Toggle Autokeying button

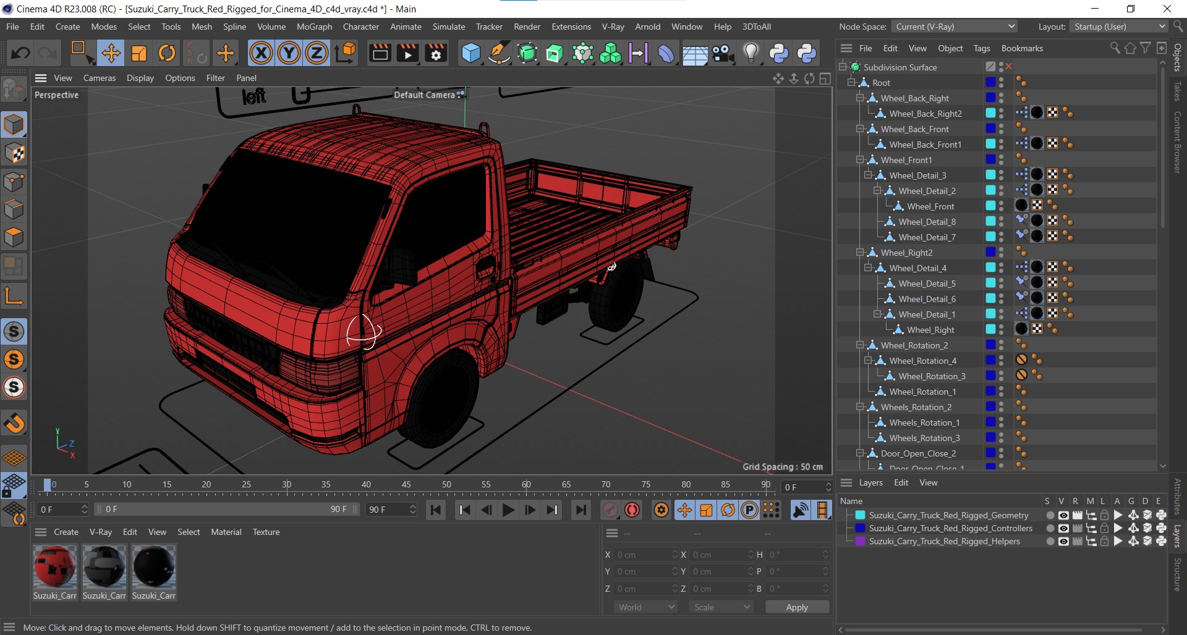click(632, 510)
